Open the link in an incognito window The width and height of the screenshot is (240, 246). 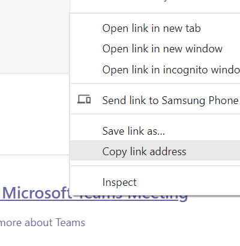pyautogui.click(x=155, y=70)
